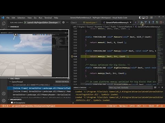Select the DEBUG CONSOLE panel tab

[80, 87]
